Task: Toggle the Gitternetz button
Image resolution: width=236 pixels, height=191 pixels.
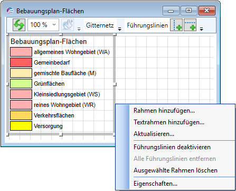Action: (x=100, y=25)
